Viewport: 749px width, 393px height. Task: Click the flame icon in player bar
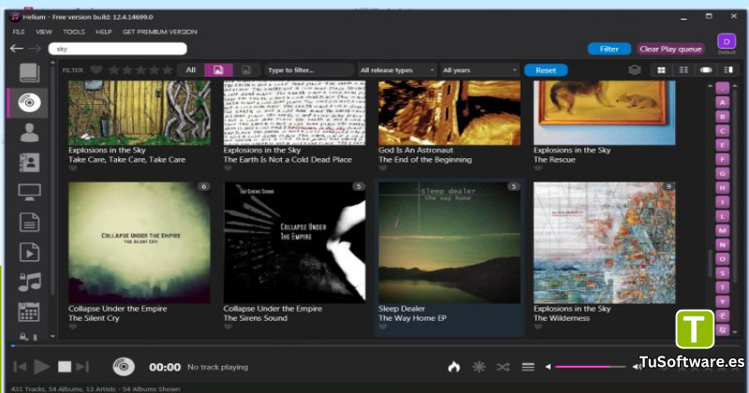click(454, 367)
